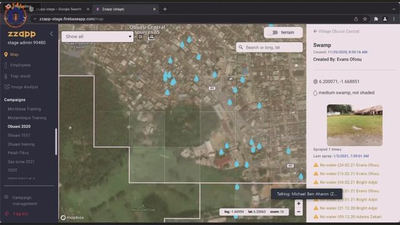Click the browser share icon
The width and height of the screenshot is (400, 225).
tap(356, 19)
